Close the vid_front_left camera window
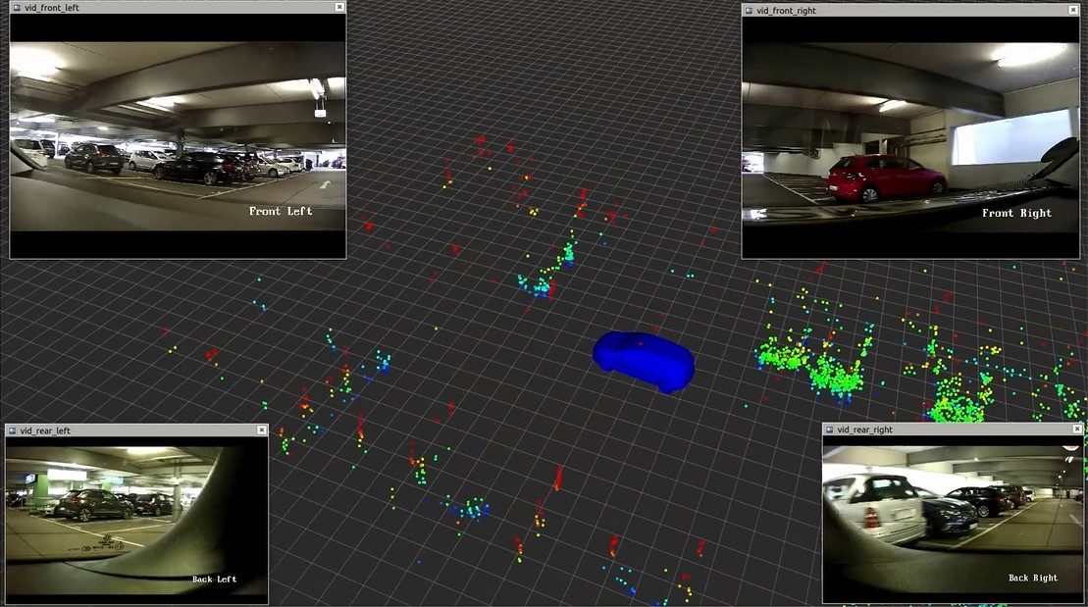 (339, 7)
